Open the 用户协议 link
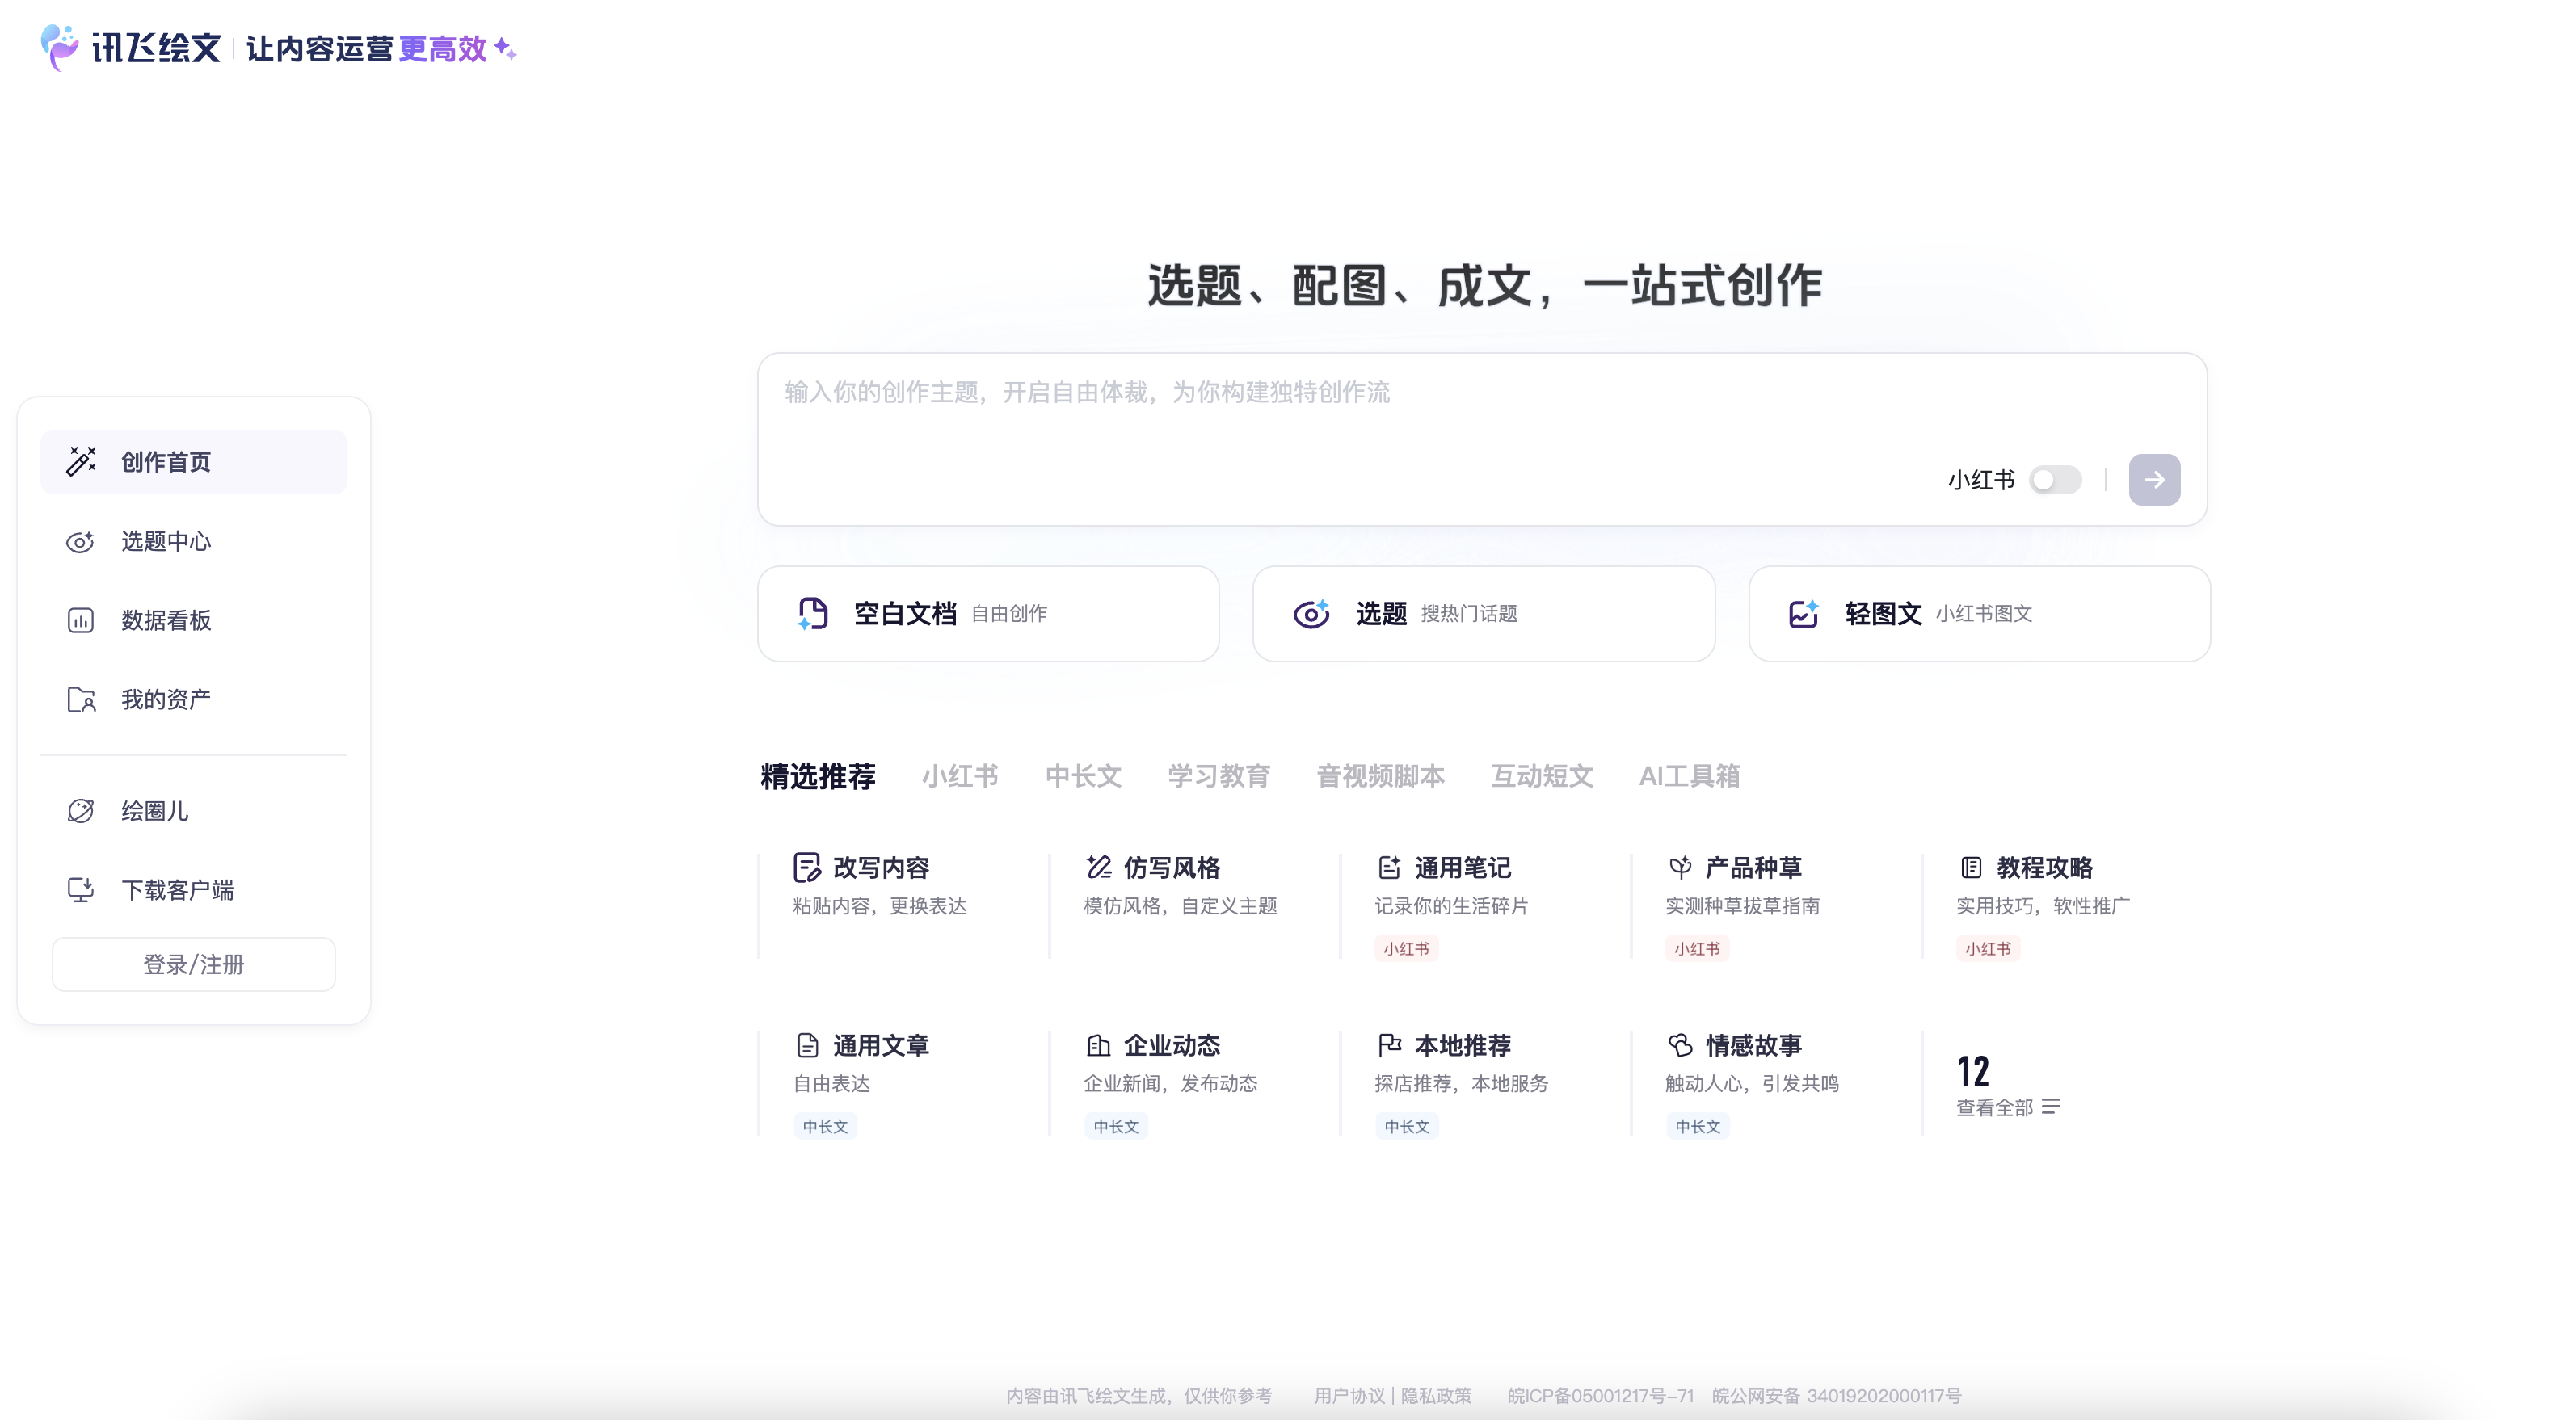Image resolution: width=2576 pixels, height=1420 pixels. pyautogui.click(x=1348, y=1396)
